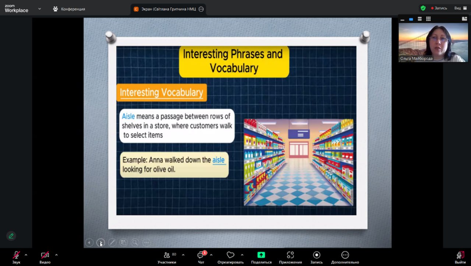Turn on the camera via Видео button

click(x=45, y=255)
